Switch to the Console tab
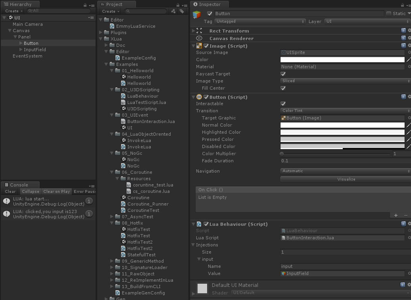Viewport: 411px width, 300px height. [20, 185]
